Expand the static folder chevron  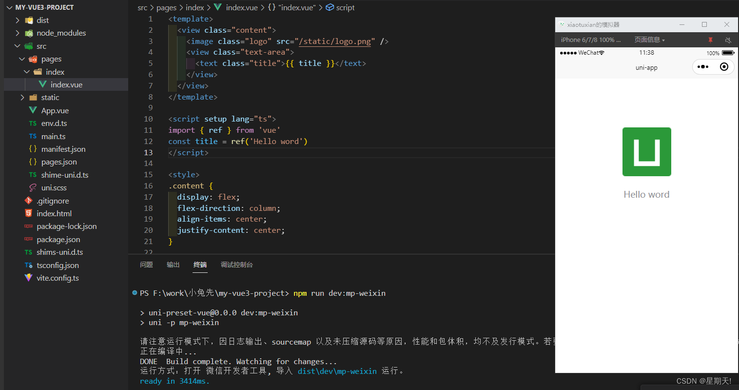[22, 98]
